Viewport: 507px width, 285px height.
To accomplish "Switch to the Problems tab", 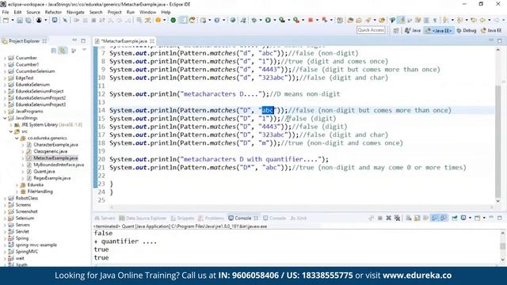I will point(212,218).
